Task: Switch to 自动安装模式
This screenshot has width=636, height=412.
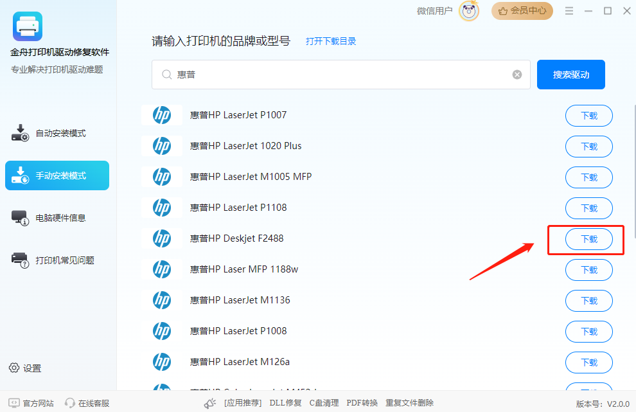Action: pyautogui.click(x=57, y=133)
